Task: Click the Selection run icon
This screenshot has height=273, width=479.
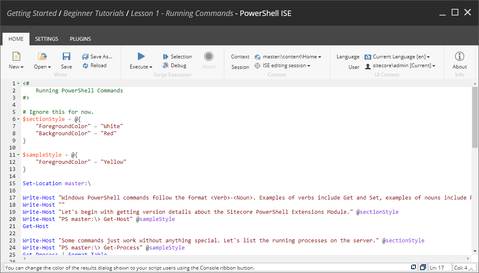Action: [x=165, y=57]
